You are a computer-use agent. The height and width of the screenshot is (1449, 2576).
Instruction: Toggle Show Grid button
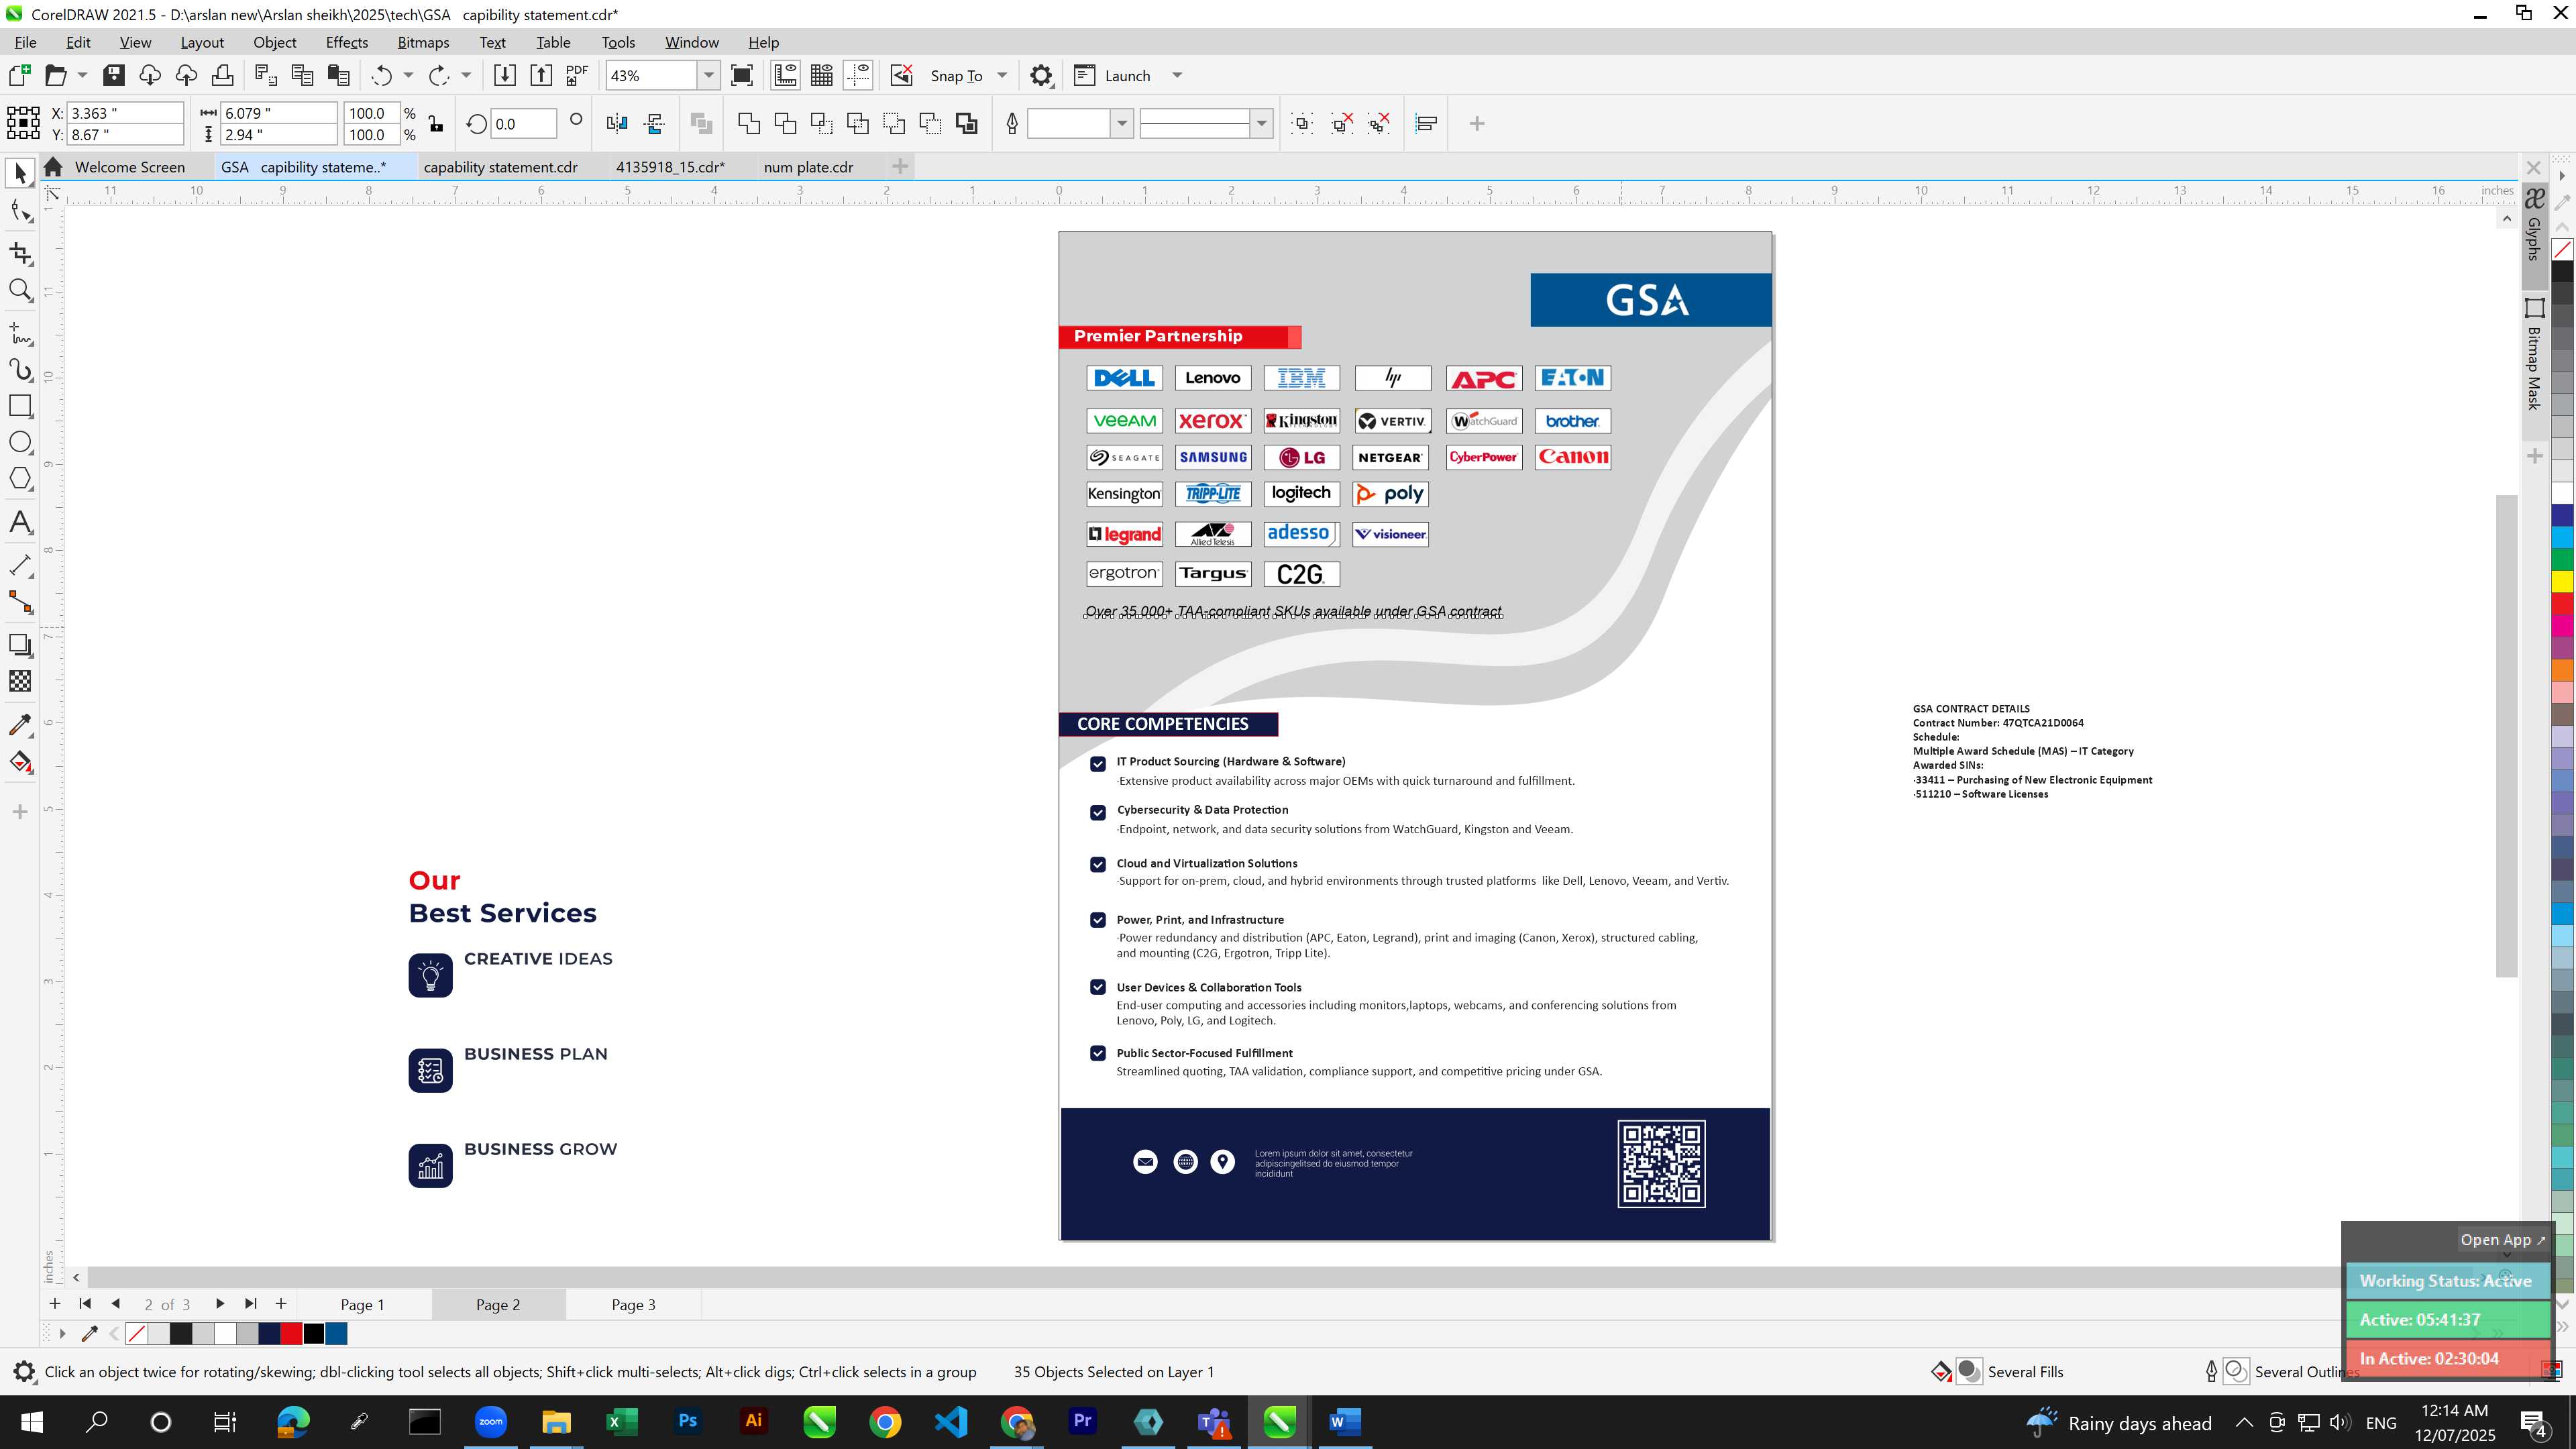pyautogui.click(x=822, y=75)
